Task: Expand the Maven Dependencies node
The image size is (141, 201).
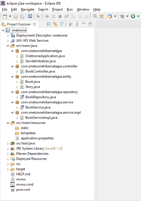Action: [8, 154]
